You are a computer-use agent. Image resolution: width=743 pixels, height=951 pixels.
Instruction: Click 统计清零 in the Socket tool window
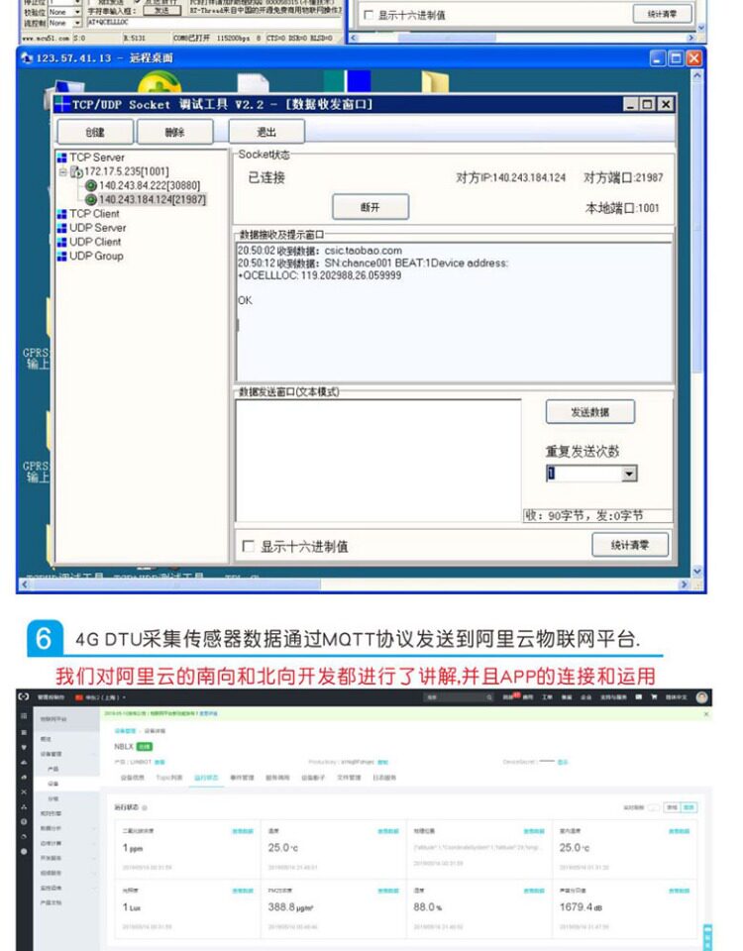pos(630,545)
